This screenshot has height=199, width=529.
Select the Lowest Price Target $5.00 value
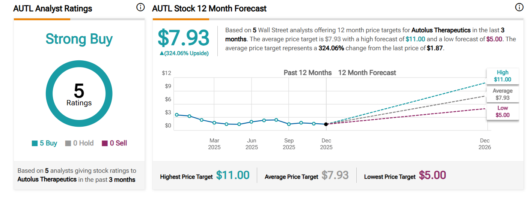433,175
